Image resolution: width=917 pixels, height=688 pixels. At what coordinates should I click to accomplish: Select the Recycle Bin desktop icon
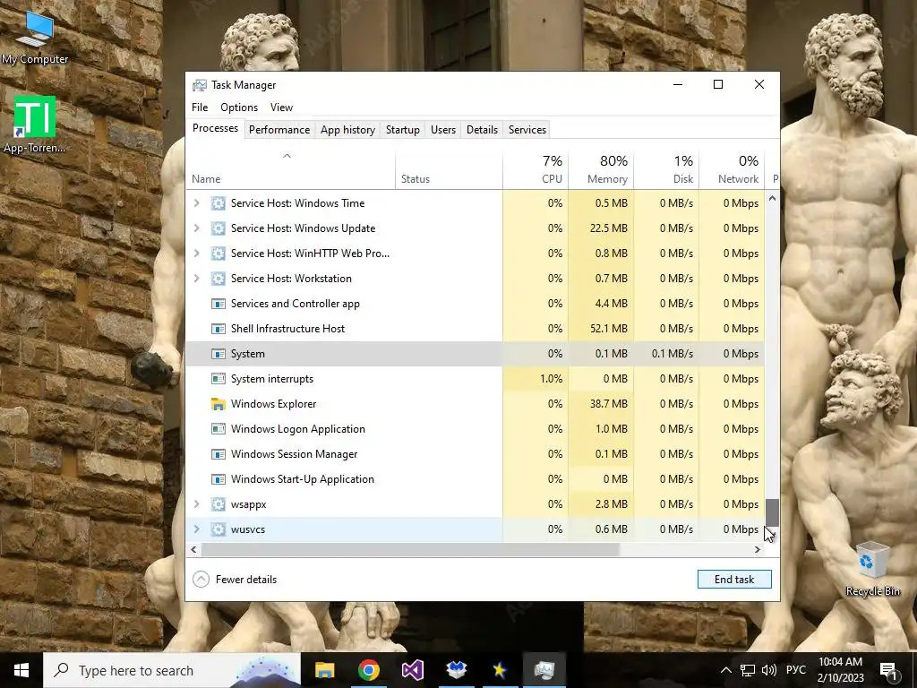click(872, 569)
